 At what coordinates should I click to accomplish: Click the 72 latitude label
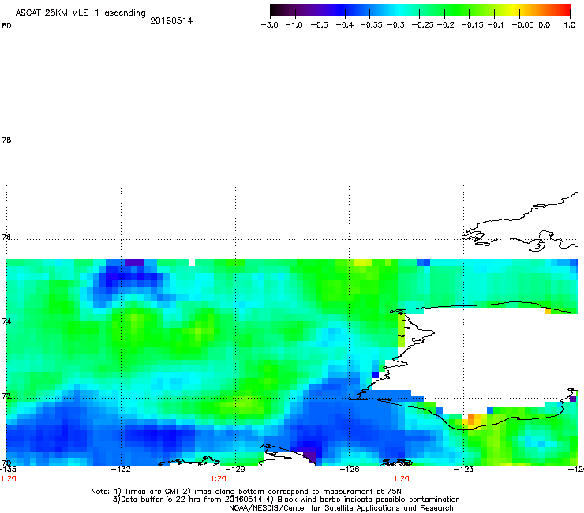[x=6, y=395]
